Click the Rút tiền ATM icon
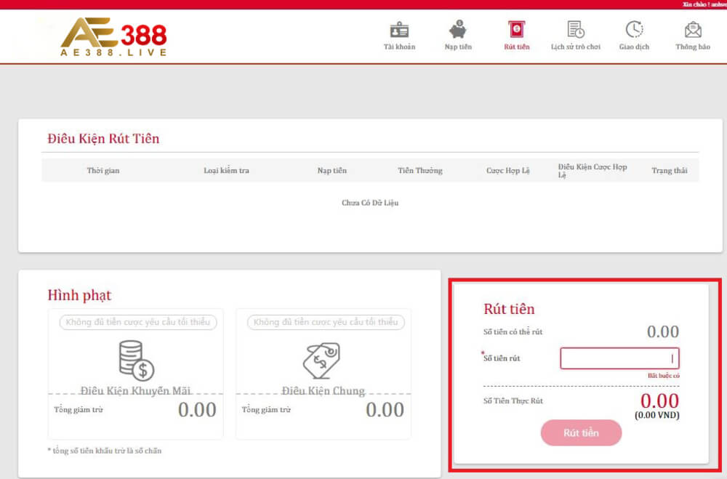 pos(517,30)
